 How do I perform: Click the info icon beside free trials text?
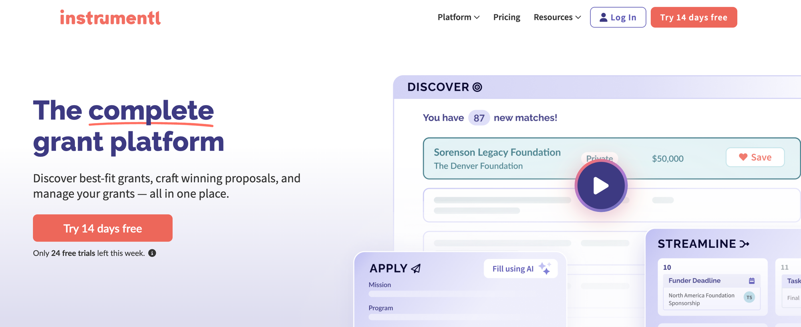[152, 253]
